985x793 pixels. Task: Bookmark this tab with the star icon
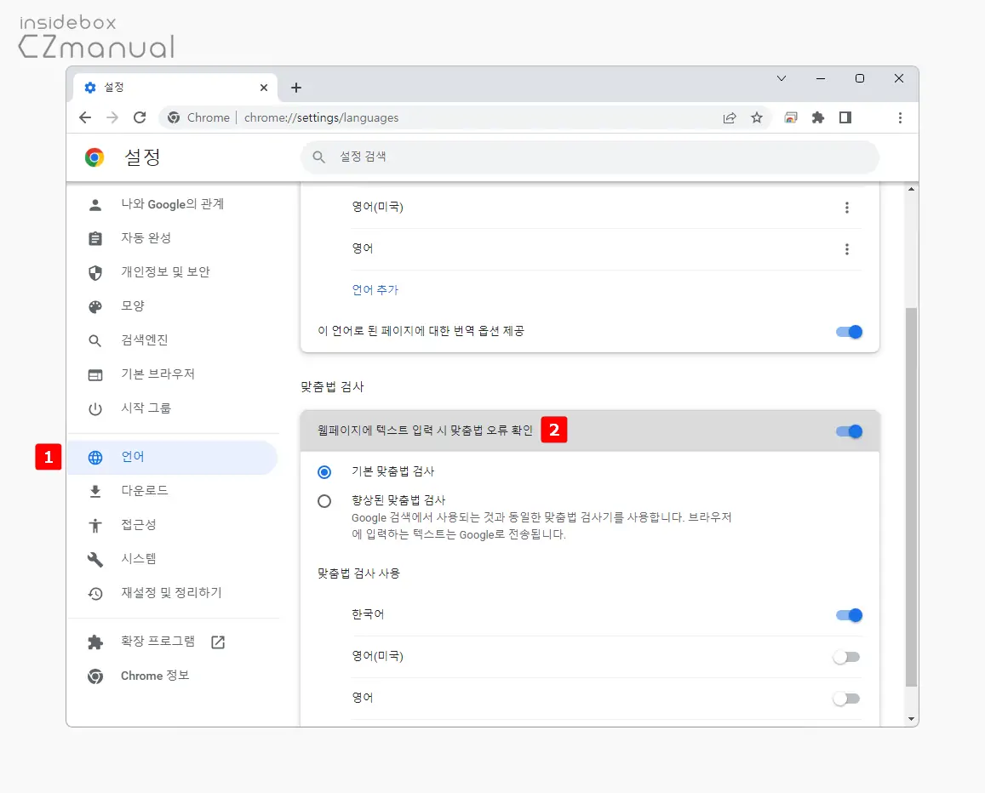click(x=757, y=117)
